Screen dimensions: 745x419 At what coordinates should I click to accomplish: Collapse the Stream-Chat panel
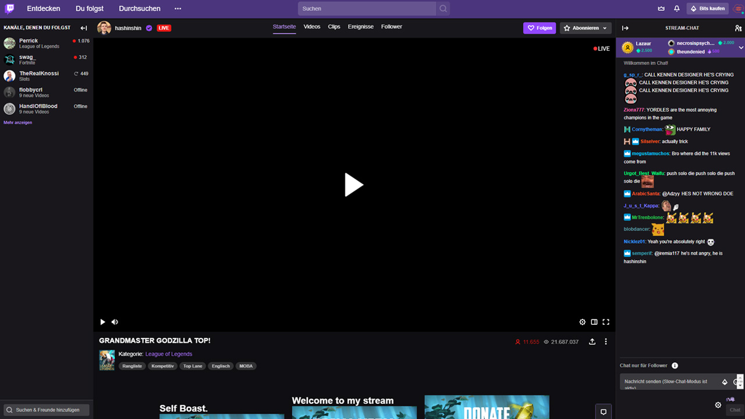click(x=625, y=28)
